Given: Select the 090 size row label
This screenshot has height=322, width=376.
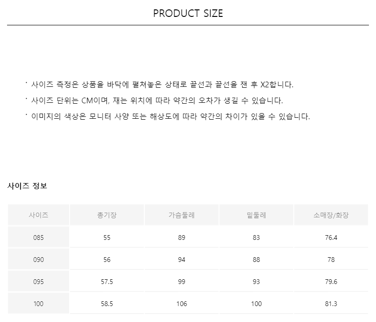Looking at the screenshot, I should pos(39,260).
